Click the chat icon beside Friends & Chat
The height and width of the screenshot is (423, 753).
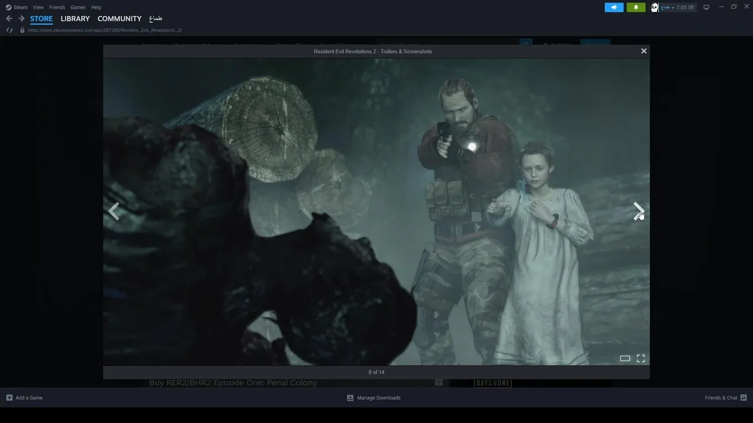[x=744, y=398]
